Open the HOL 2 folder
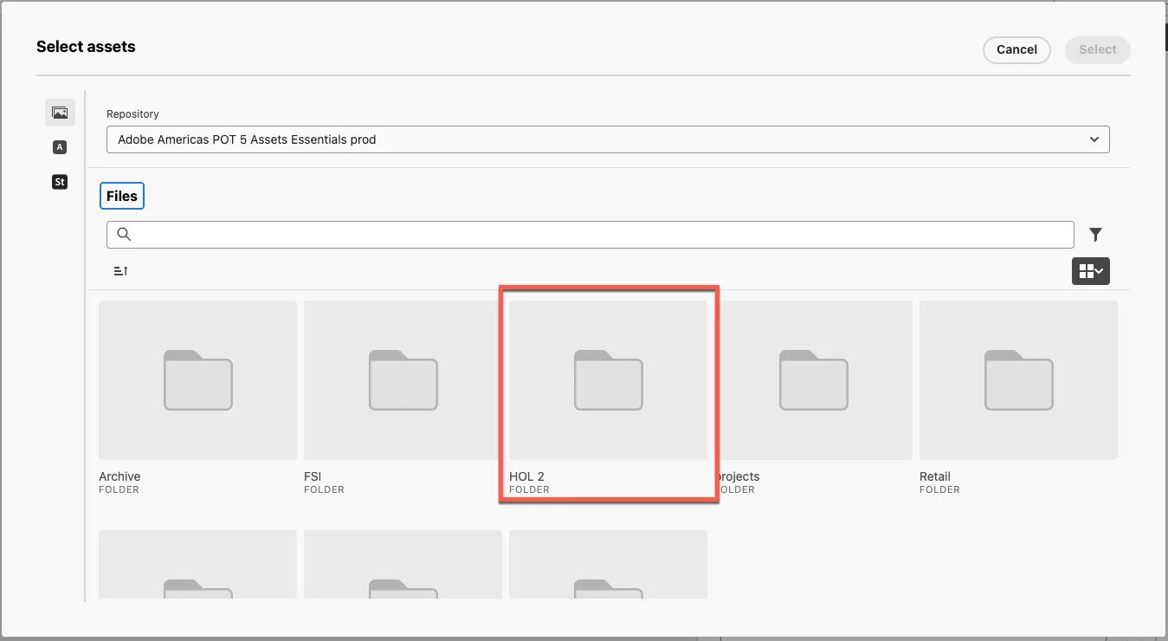The width and height of the screenshot is (1168, 641). click(x=608, y=398)
